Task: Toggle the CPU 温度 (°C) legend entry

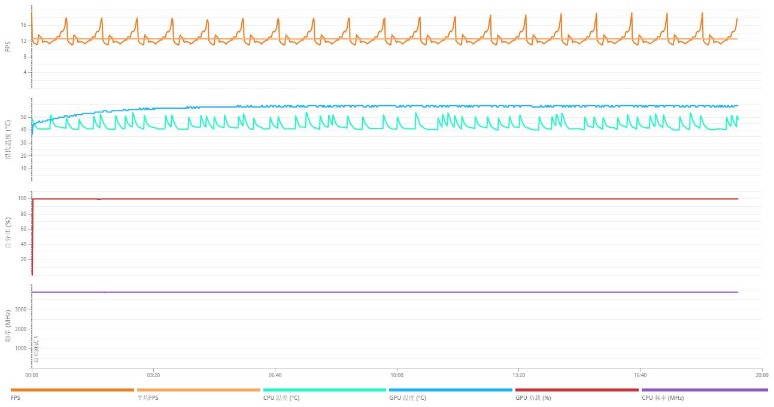Action: 324,394
